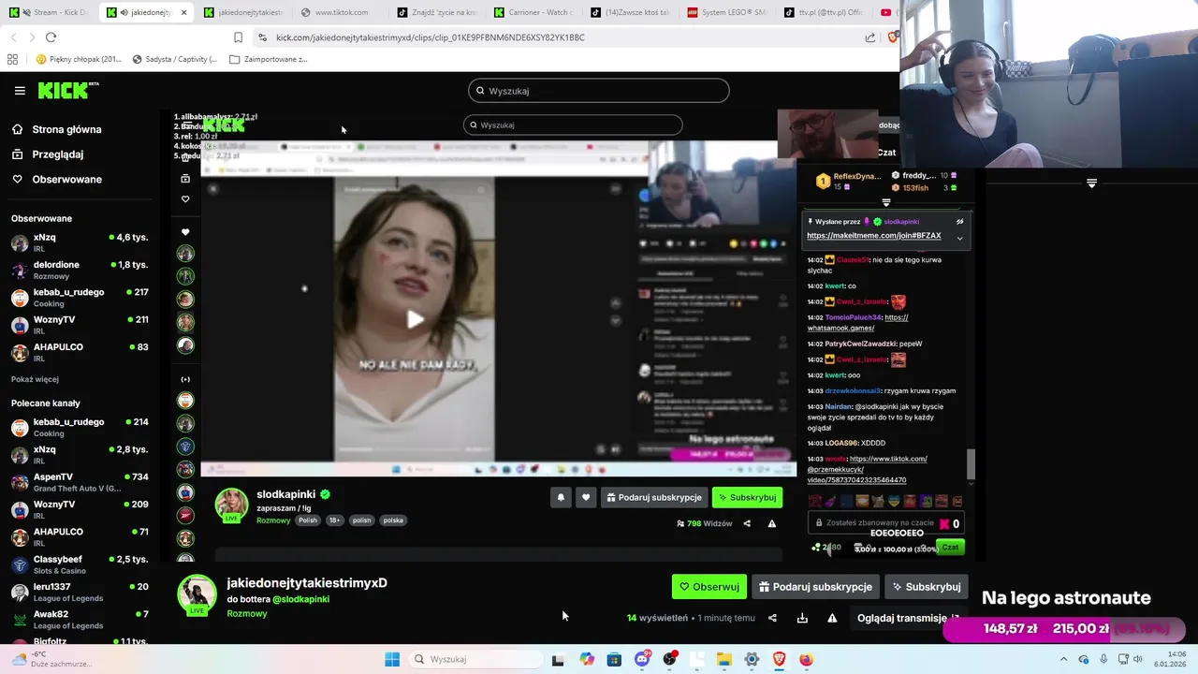1198x674 pixels.
Task: Click green Subskrybuj inside the video
Action: (x=747, y=497)
